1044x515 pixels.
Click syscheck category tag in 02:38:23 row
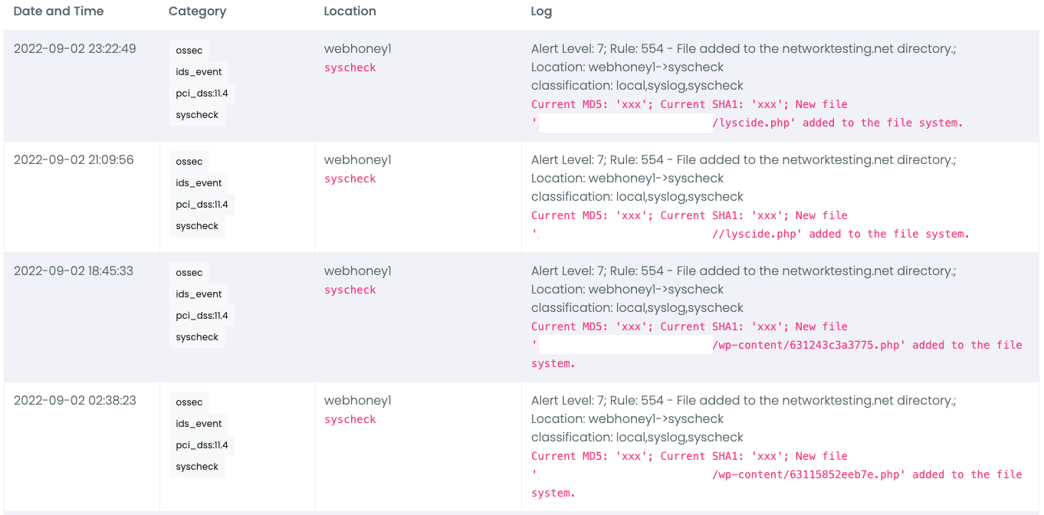[197, 467]
